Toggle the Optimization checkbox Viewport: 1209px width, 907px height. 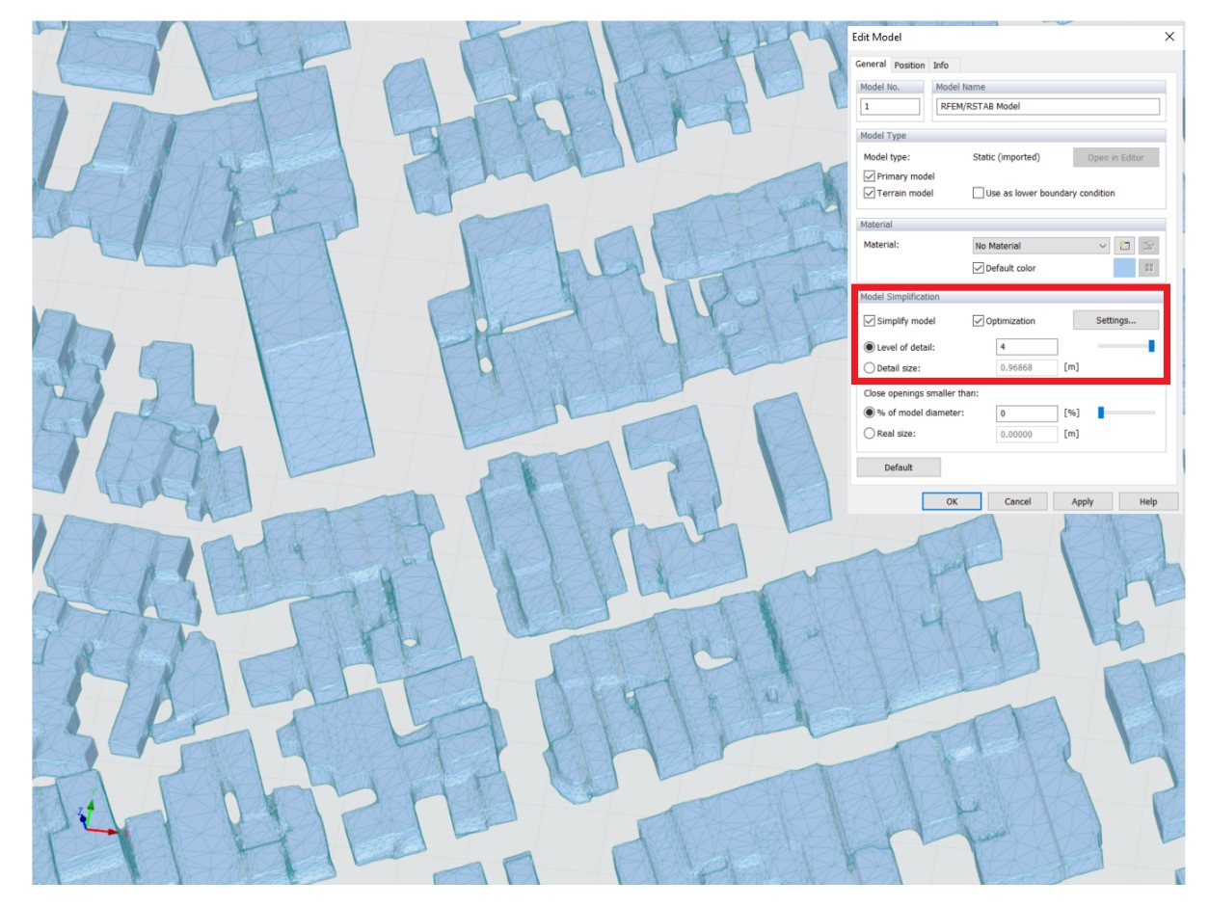(976, 321)
